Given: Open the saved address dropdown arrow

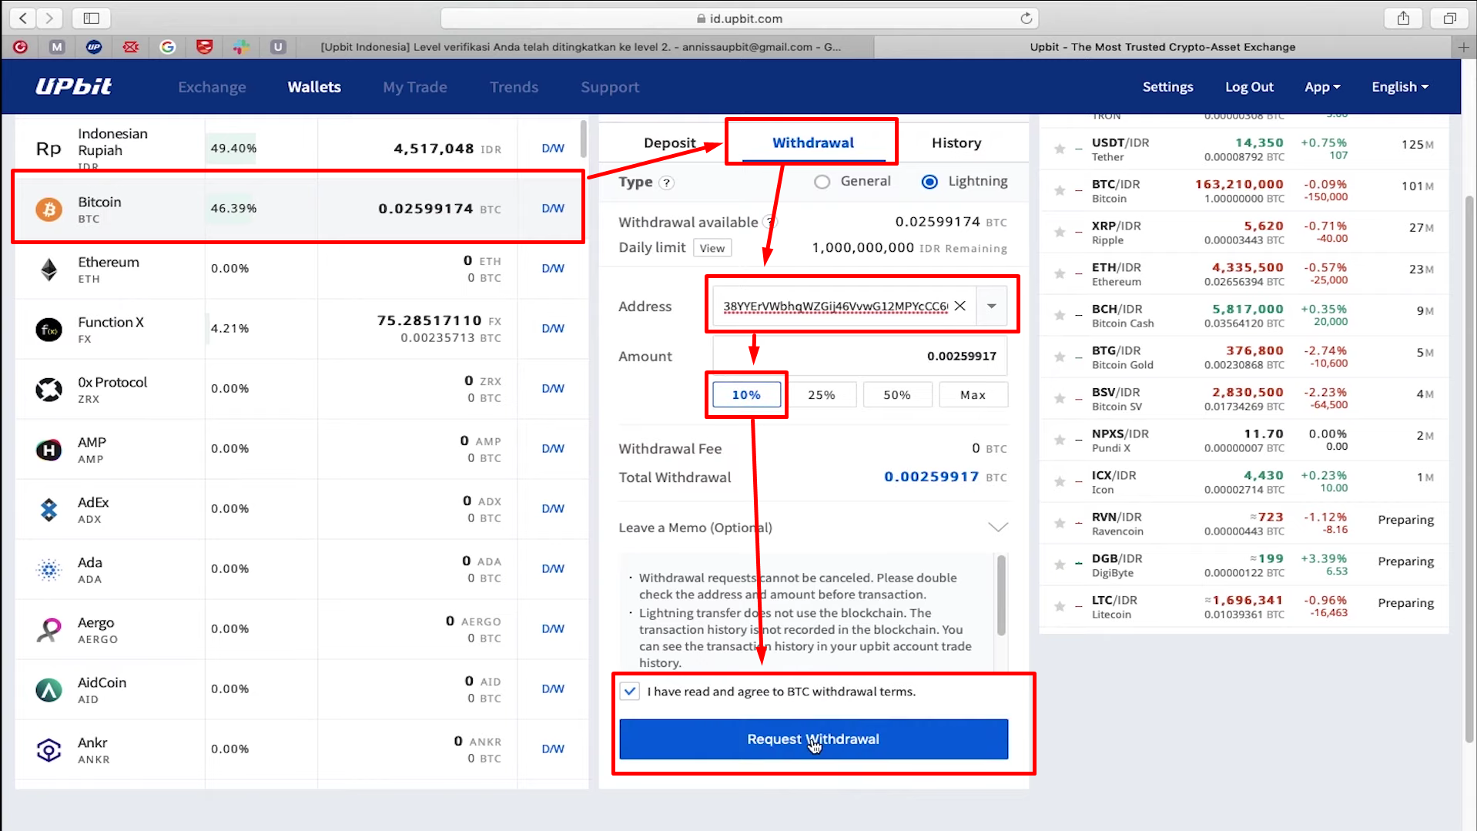Looking at the screenshot, I should (x=992, y=306).
